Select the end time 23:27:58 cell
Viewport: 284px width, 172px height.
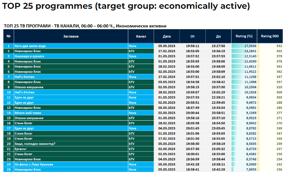pos(218,46)
